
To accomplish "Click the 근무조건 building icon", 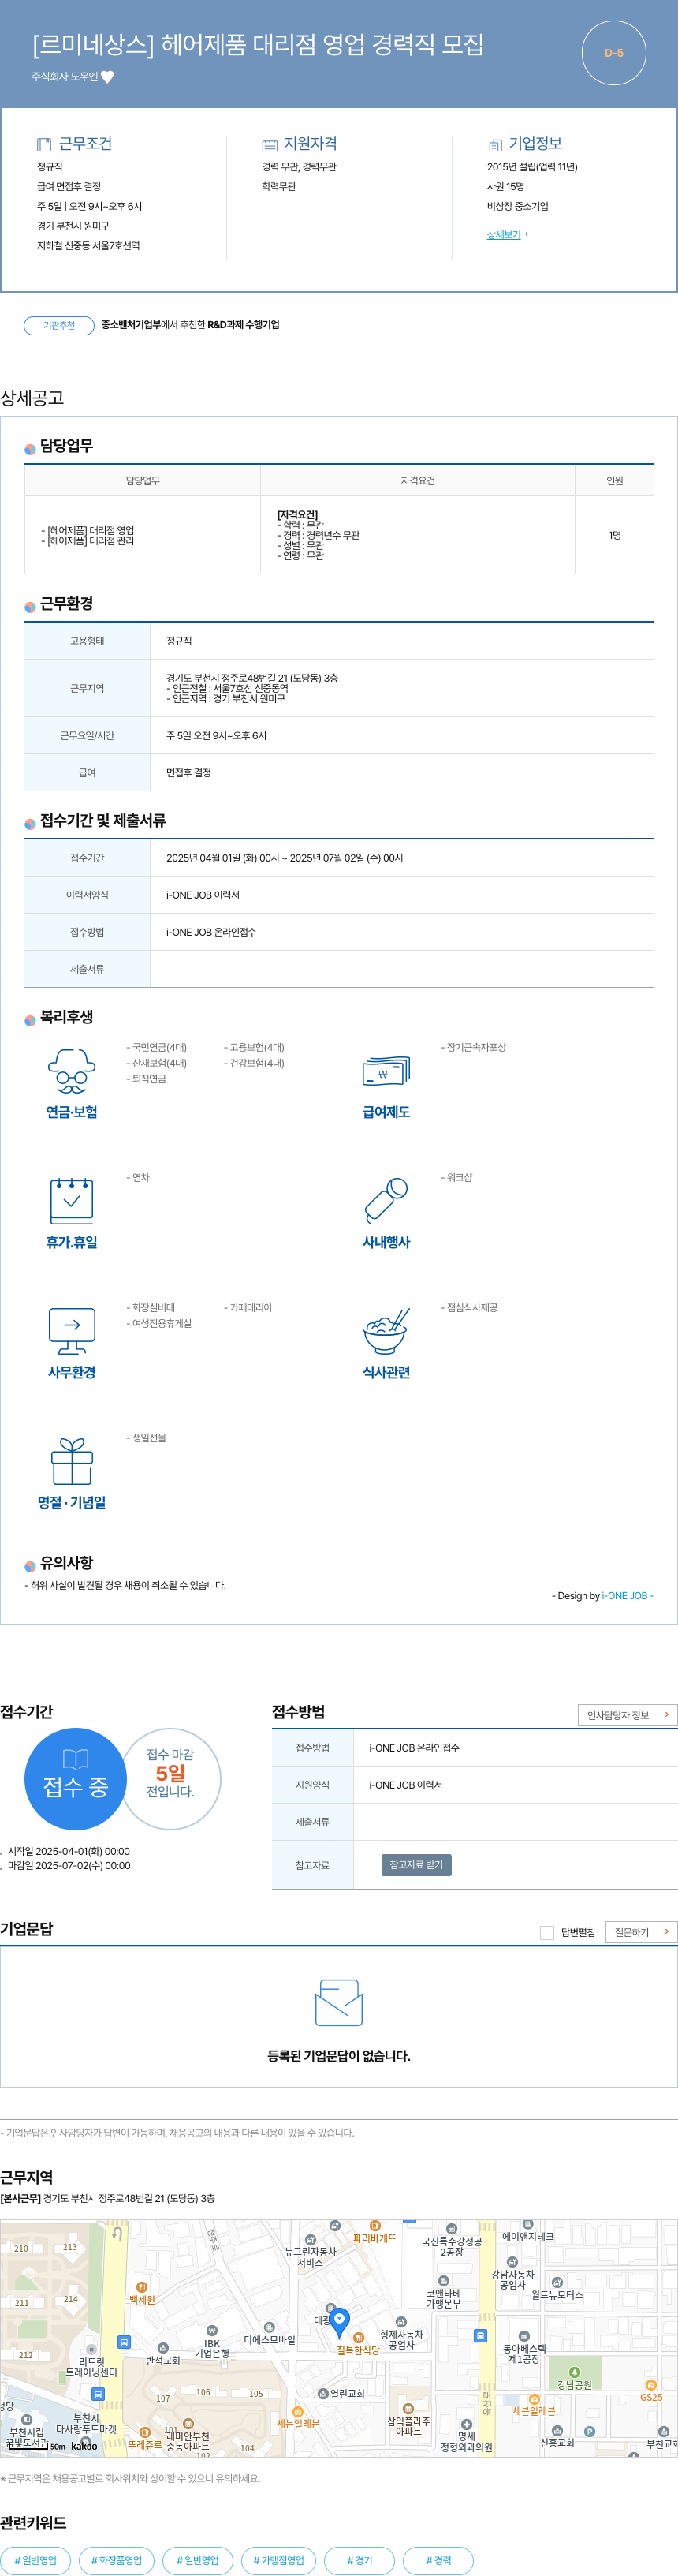I will (44, 144).
